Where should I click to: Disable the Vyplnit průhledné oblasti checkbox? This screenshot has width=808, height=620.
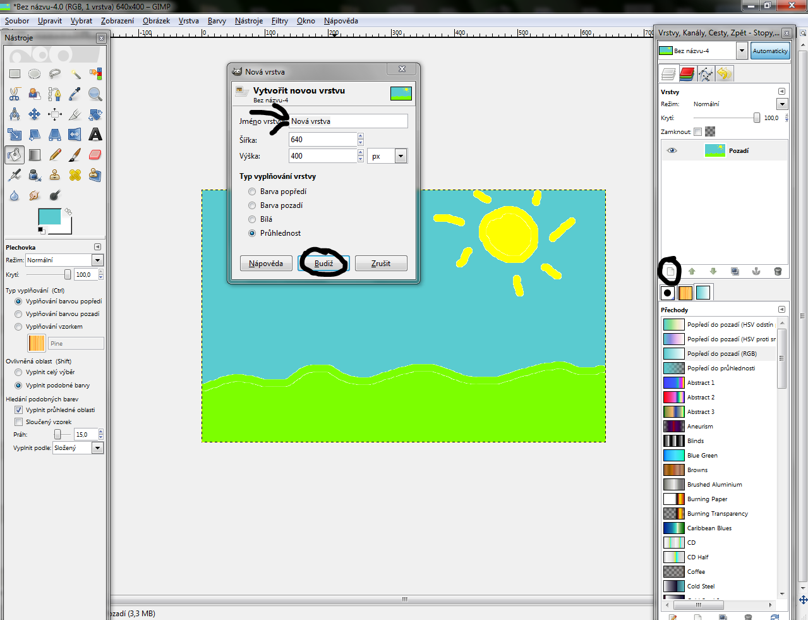(x=19, y=410)
